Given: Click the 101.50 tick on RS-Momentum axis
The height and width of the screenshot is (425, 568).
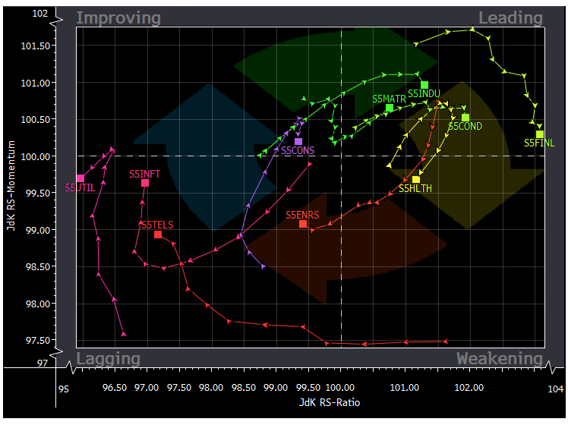Looking at the screenshot, I should pyautogui.click(x=36, y=46).
